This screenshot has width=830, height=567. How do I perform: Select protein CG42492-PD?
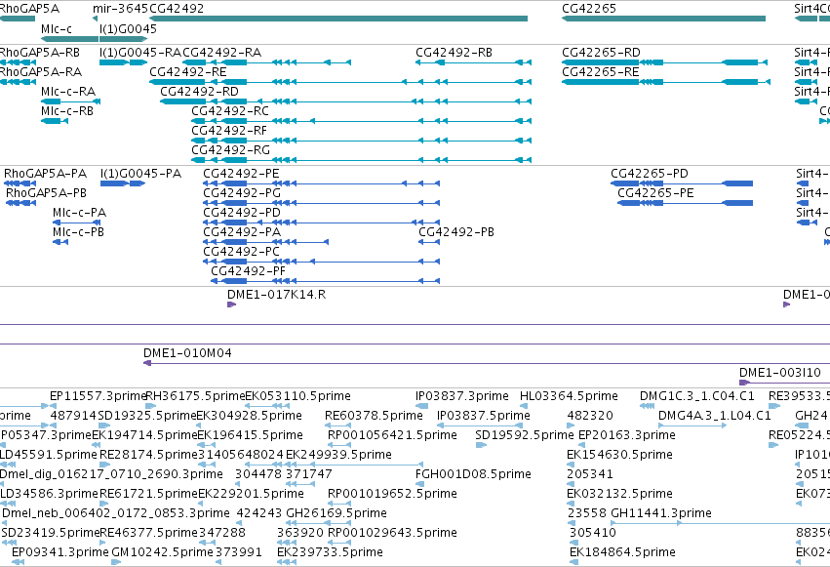tap(321, 223)
